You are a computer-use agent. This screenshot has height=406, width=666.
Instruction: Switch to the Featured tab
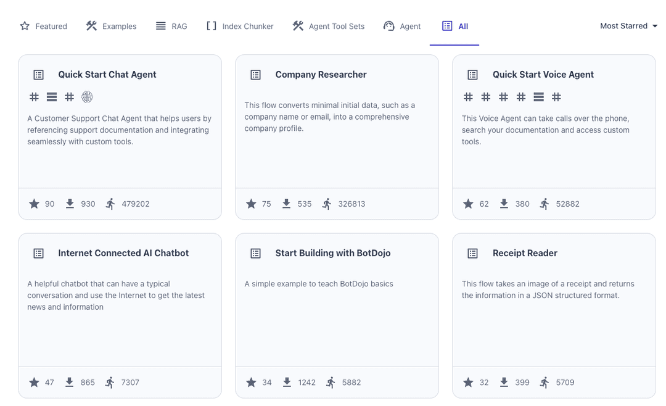[x=43, y=26]
